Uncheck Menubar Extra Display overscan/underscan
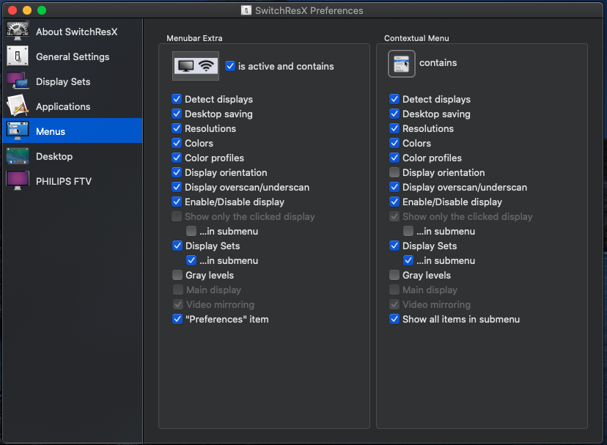The width and height of the screenshot is (607, 445). pos(177,187)
